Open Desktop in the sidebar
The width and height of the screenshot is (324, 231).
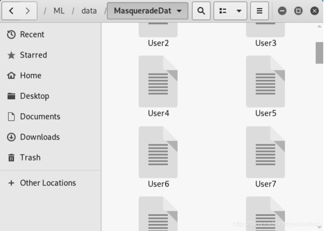[50, 96]
